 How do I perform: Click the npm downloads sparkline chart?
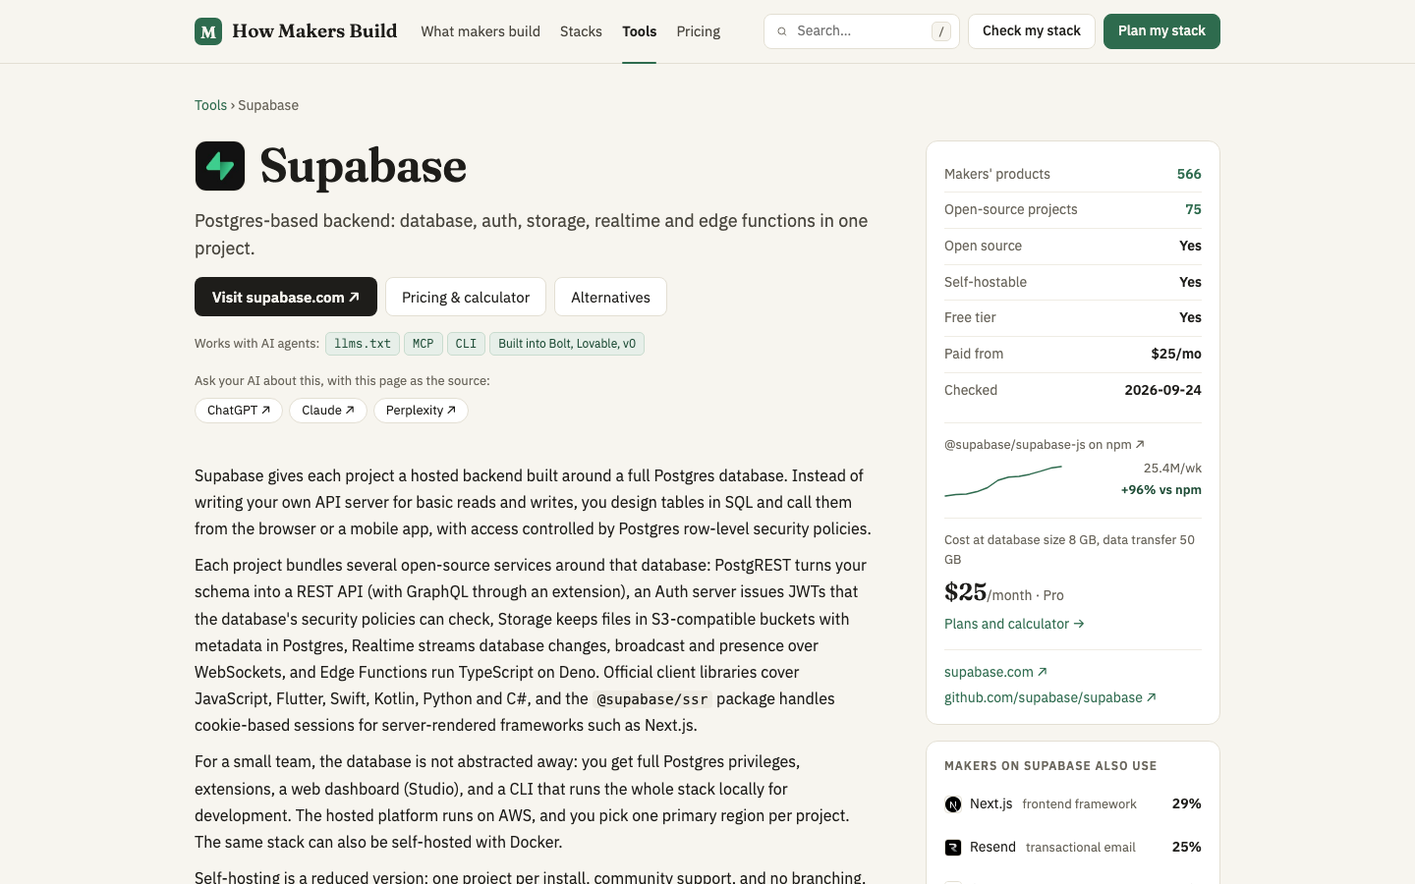click(1003, 480)
